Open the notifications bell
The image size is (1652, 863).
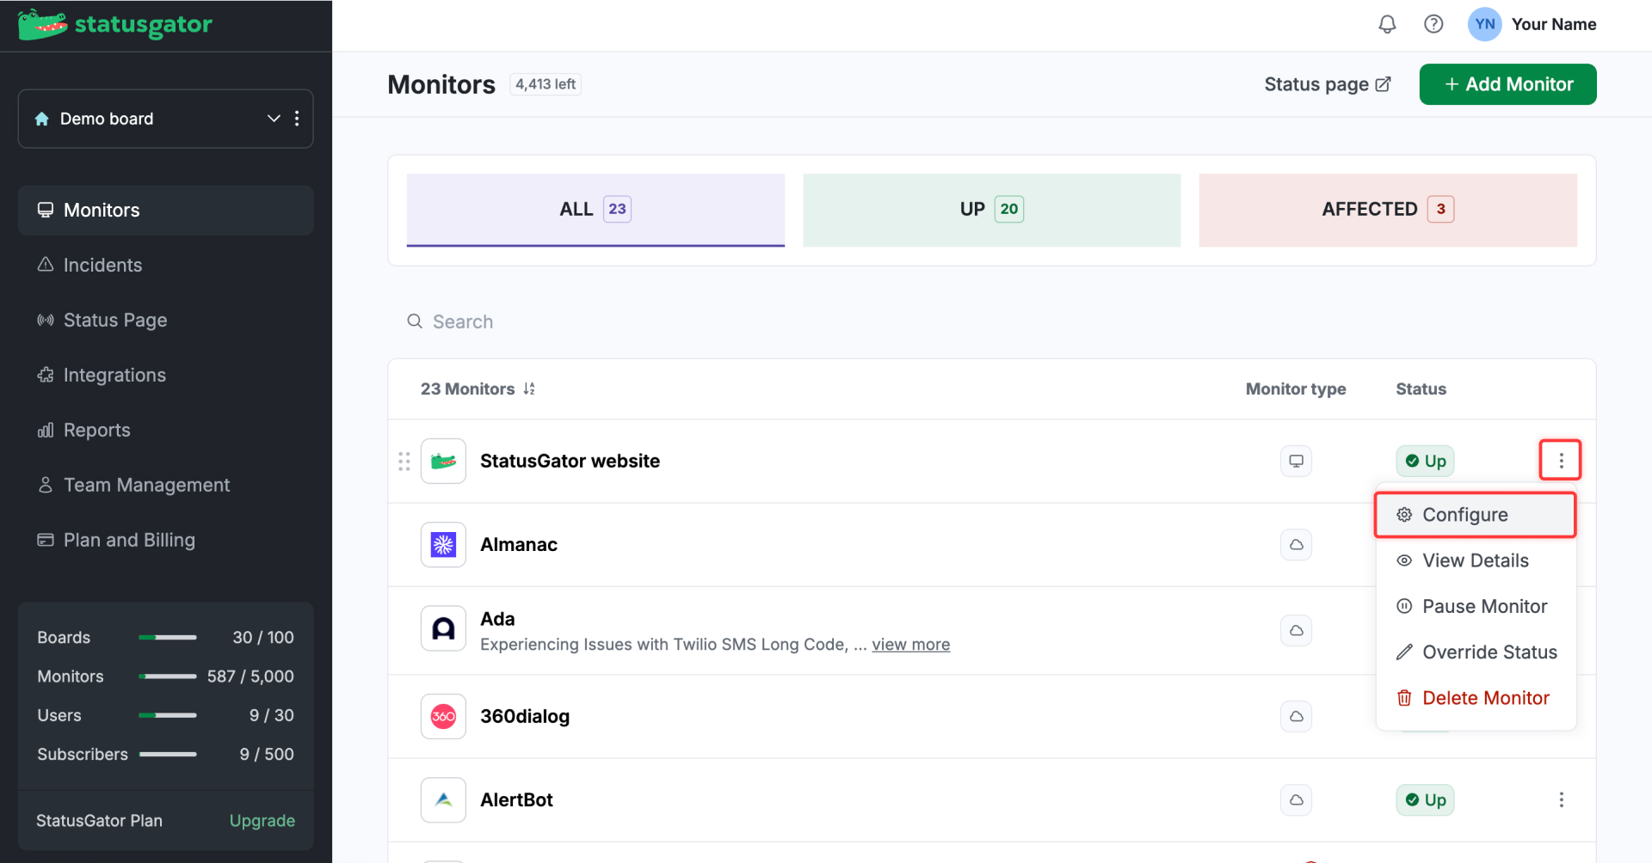[x=1387, y=24]
